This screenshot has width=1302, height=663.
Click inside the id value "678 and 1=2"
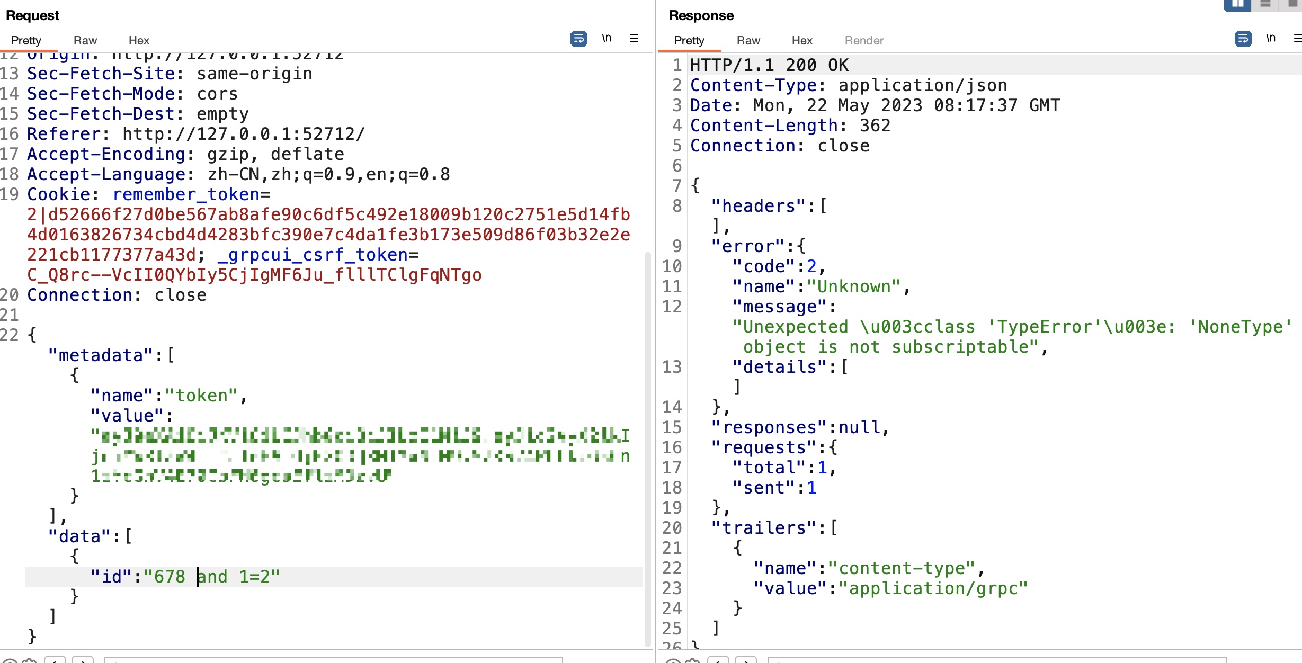[212, 577]
